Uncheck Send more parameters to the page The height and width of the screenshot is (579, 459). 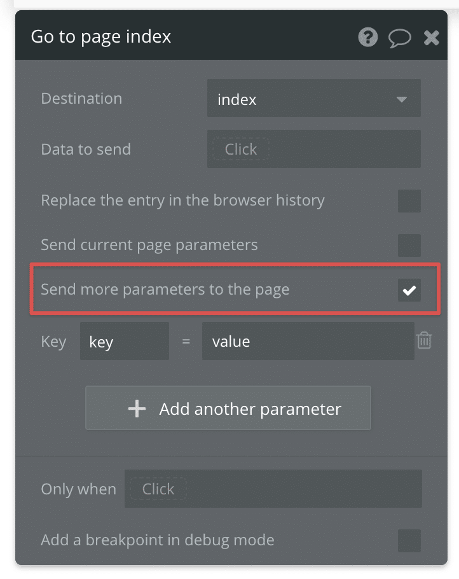point(409,290)
